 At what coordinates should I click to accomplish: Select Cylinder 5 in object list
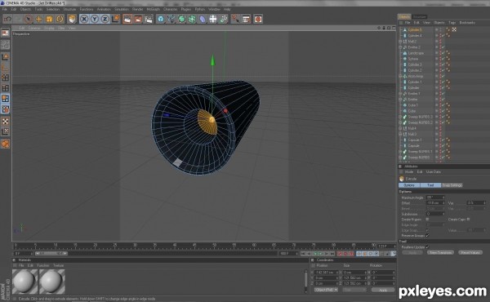coord(415,29)
